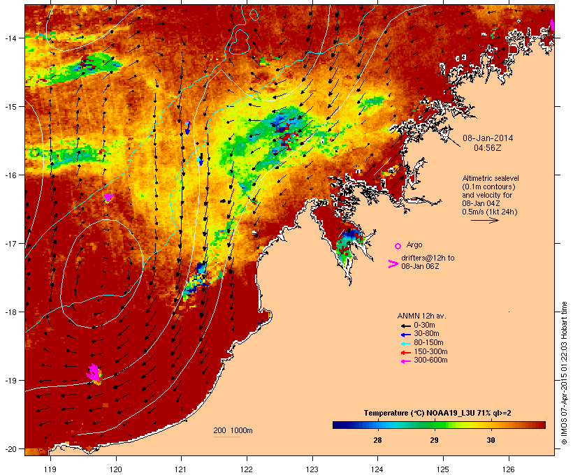Click the 0.5m/s velocity scale arrow
Screen dimensions: 573x475
point(484,220)
